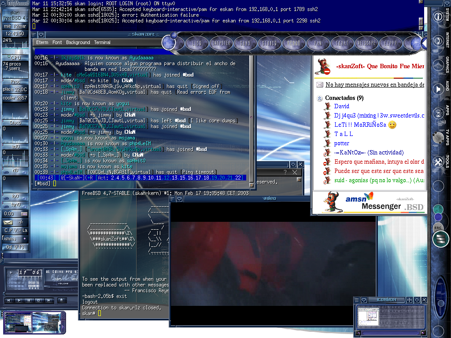The height and width of the screenshot is (338, 451).
Task: Click the Iconbox horizontal scrollbar
Action: [391, 333]
